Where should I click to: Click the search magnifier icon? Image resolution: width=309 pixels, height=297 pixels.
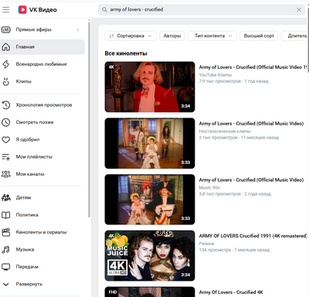click(x=104, y=9)
